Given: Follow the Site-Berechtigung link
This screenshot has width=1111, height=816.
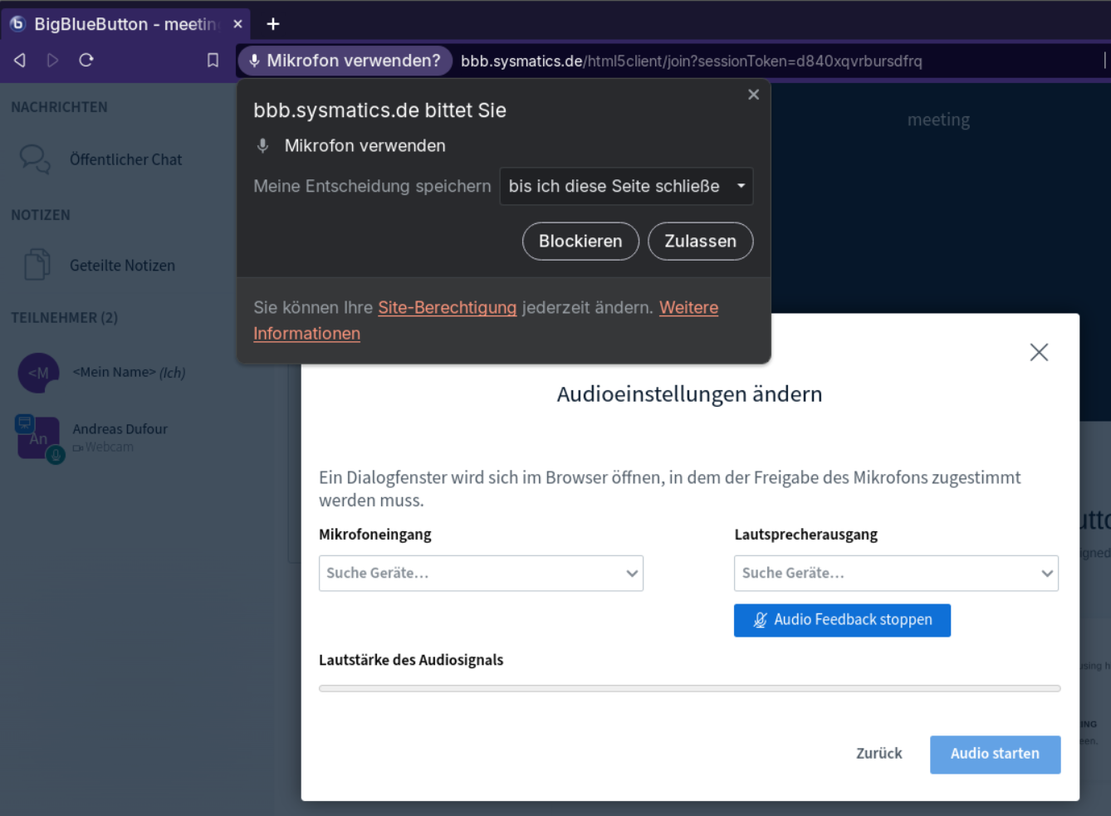Looking at the screenshot, I should coord(447,307).
